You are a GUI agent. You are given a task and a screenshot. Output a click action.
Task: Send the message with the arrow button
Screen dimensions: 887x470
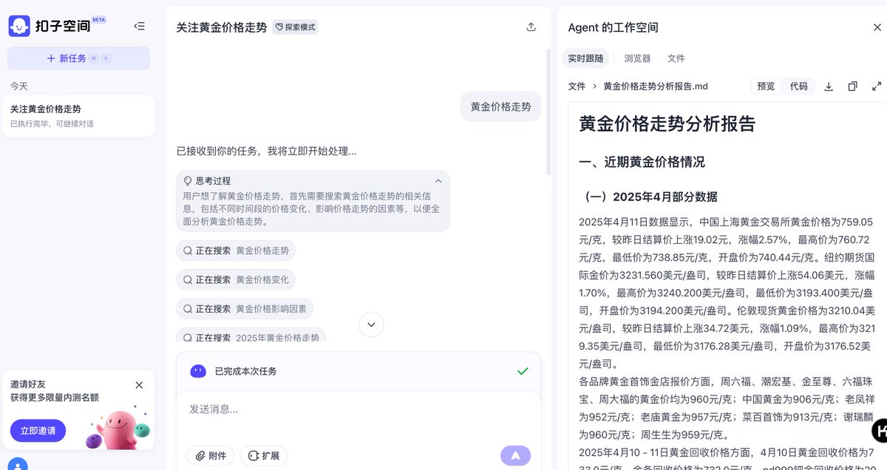coord(515,456)
